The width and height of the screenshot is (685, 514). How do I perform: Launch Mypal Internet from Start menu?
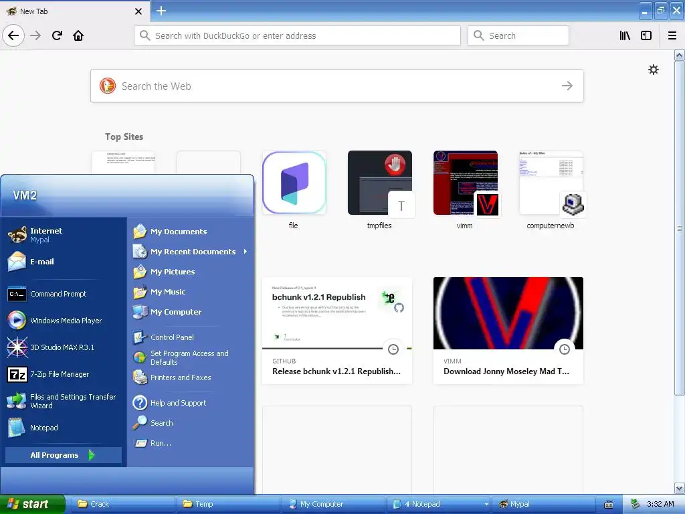pos(64,235)
